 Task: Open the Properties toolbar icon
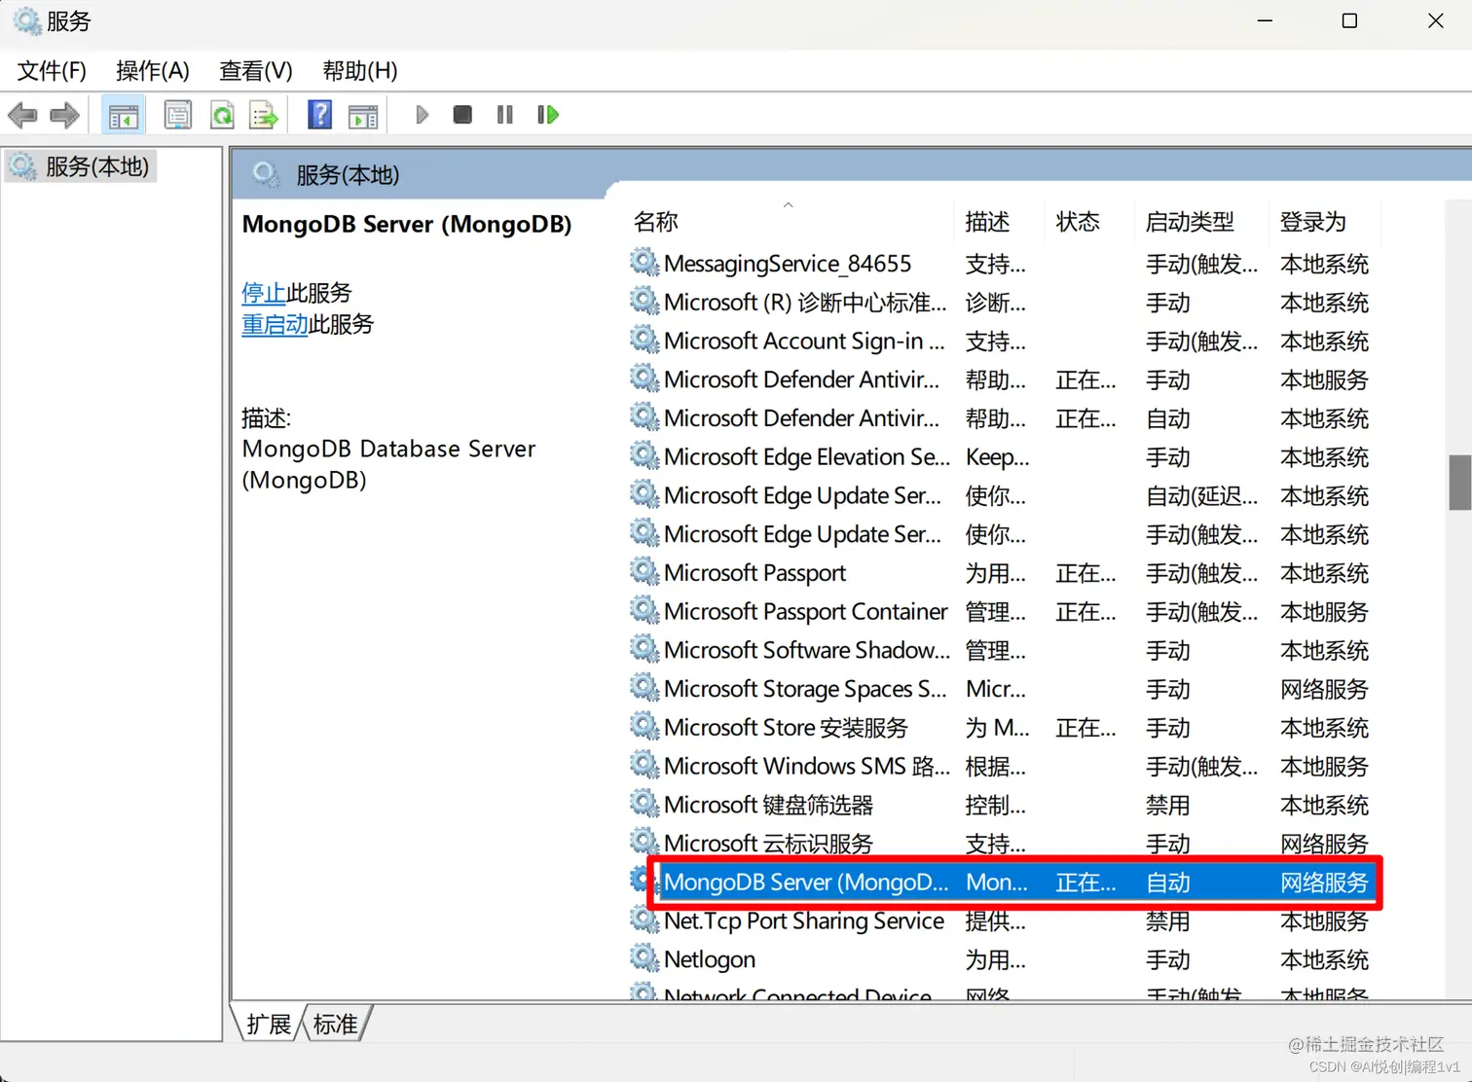178,115
